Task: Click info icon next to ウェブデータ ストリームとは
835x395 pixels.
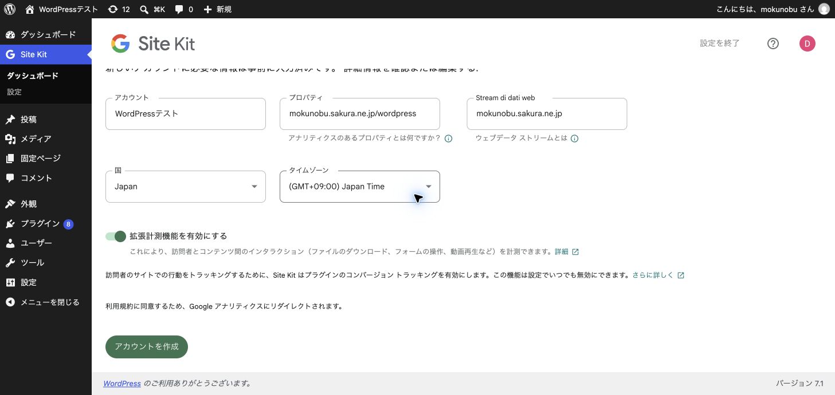Action: pyautogui.click(x=574, y=139)
